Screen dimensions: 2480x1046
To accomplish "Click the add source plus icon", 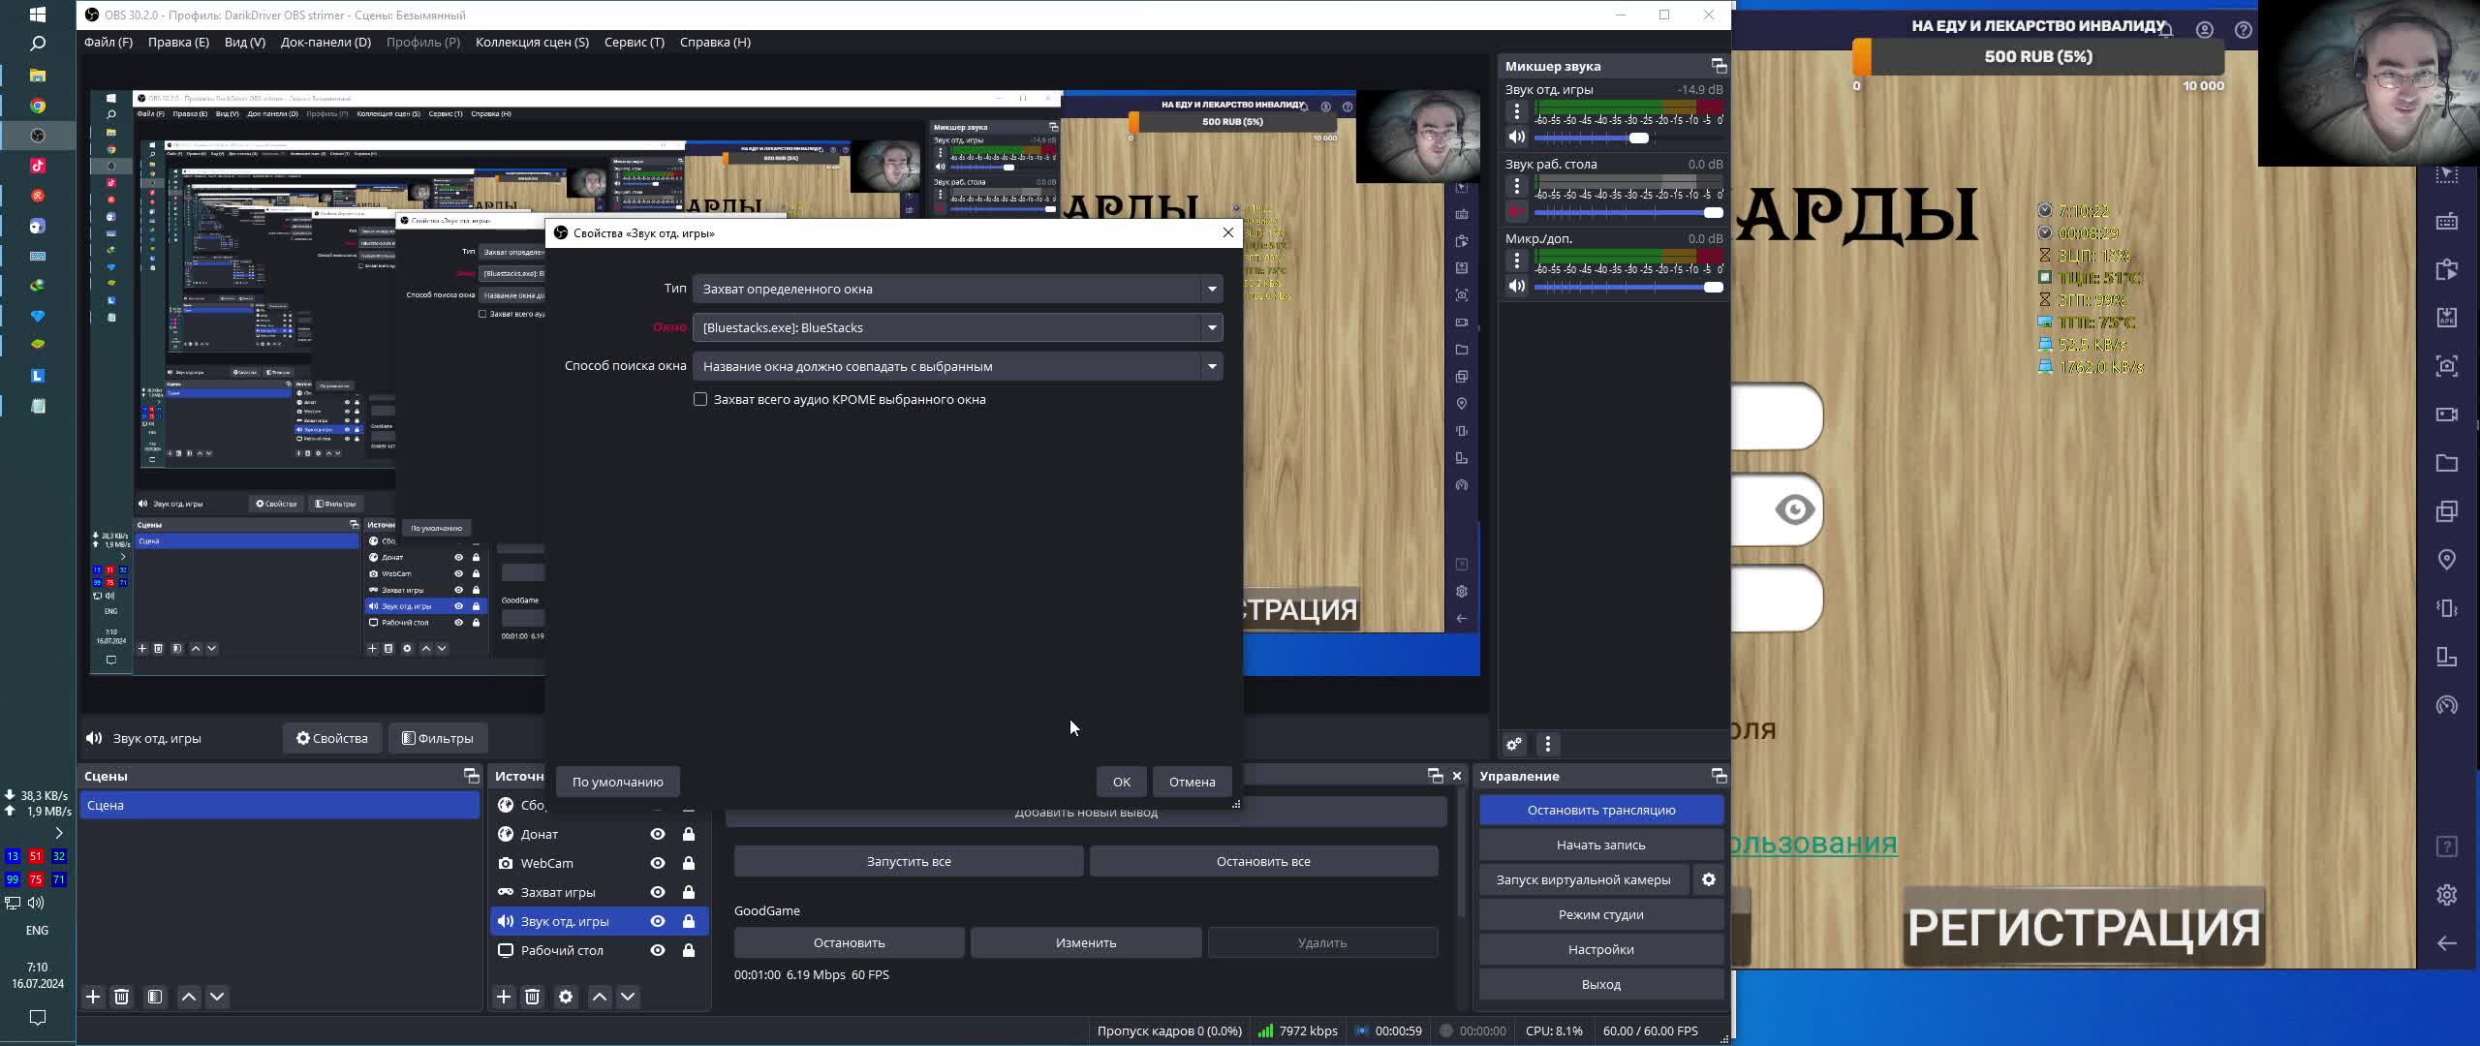I will pyautogui.click(x=504, y=997).
